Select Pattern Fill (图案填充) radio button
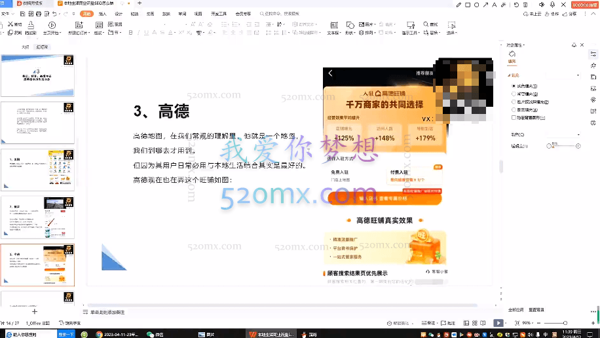The width and height of the screenshot is (600, 338). tap(514, 110)
